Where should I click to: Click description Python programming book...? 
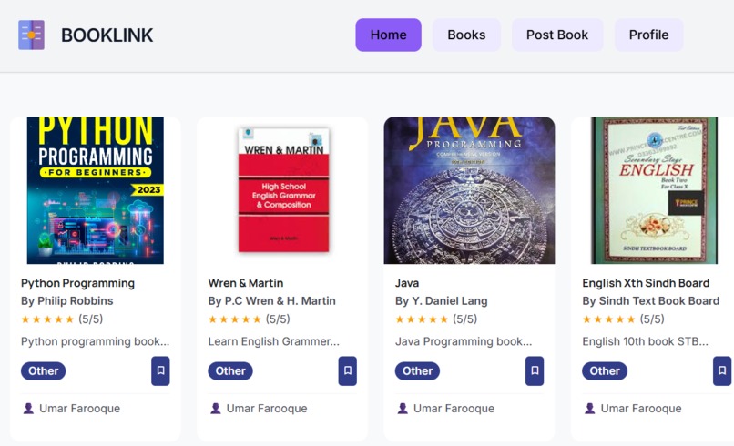coord(95,341)
